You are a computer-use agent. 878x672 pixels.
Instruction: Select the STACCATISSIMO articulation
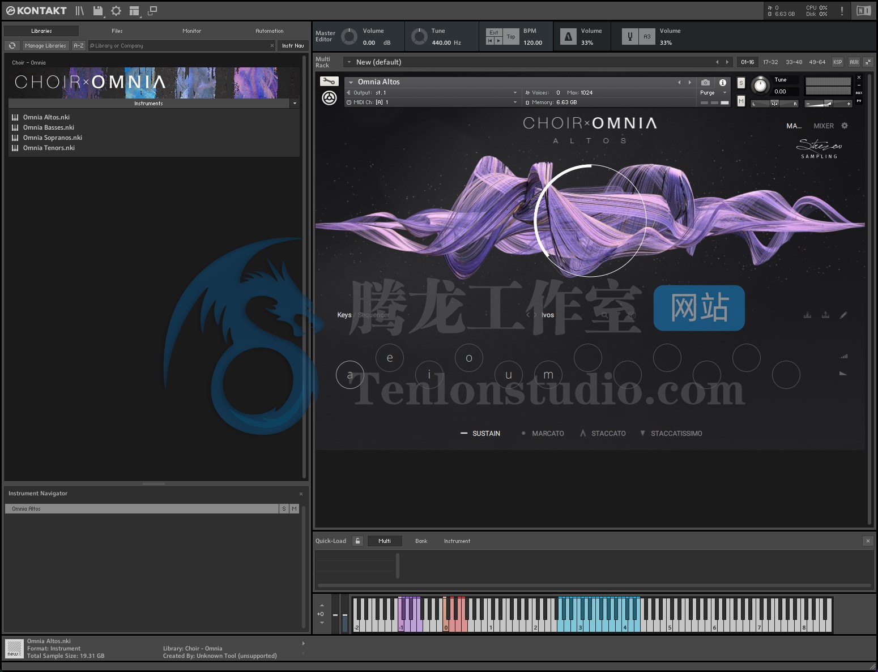coord(671,434)
